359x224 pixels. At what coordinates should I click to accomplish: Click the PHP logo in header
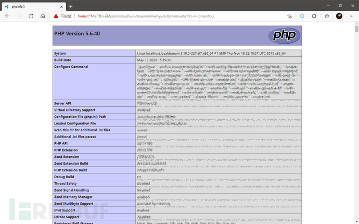coord(284,35)
